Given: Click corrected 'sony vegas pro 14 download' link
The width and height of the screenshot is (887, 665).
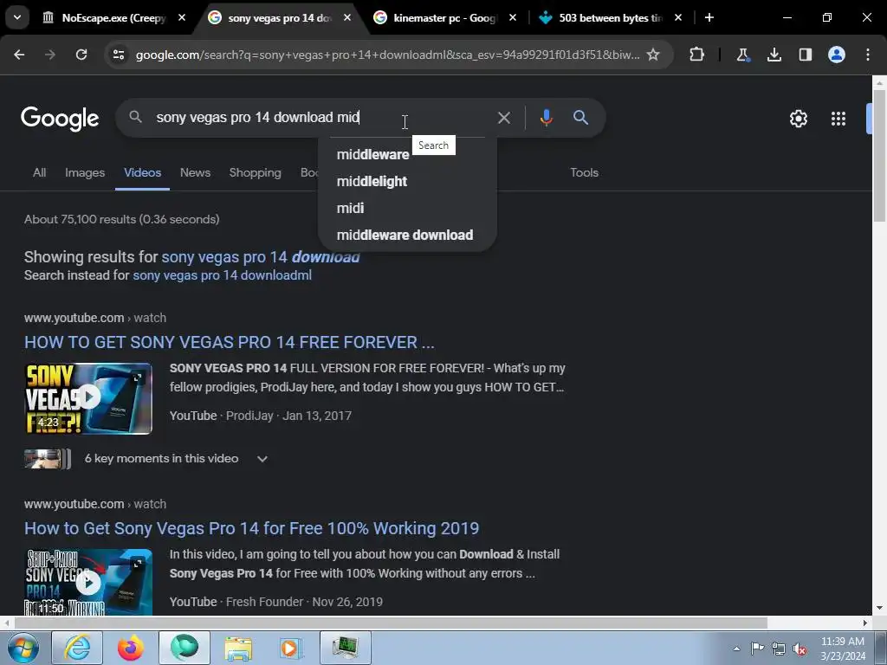Looking at the screenshot, I should tap(261, 256).
